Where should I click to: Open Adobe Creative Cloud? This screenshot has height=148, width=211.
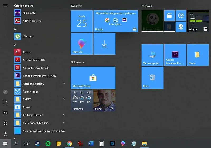pos(40,68)
